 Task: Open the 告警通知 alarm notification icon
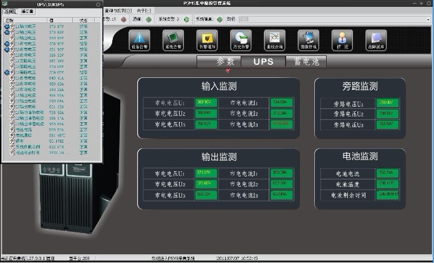(206, 41)
